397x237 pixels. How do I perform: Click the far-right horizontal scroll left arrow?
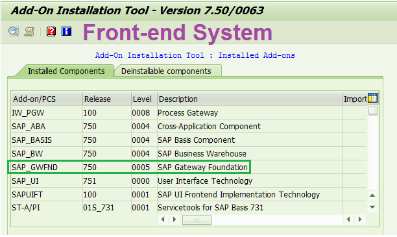(348, 219)
